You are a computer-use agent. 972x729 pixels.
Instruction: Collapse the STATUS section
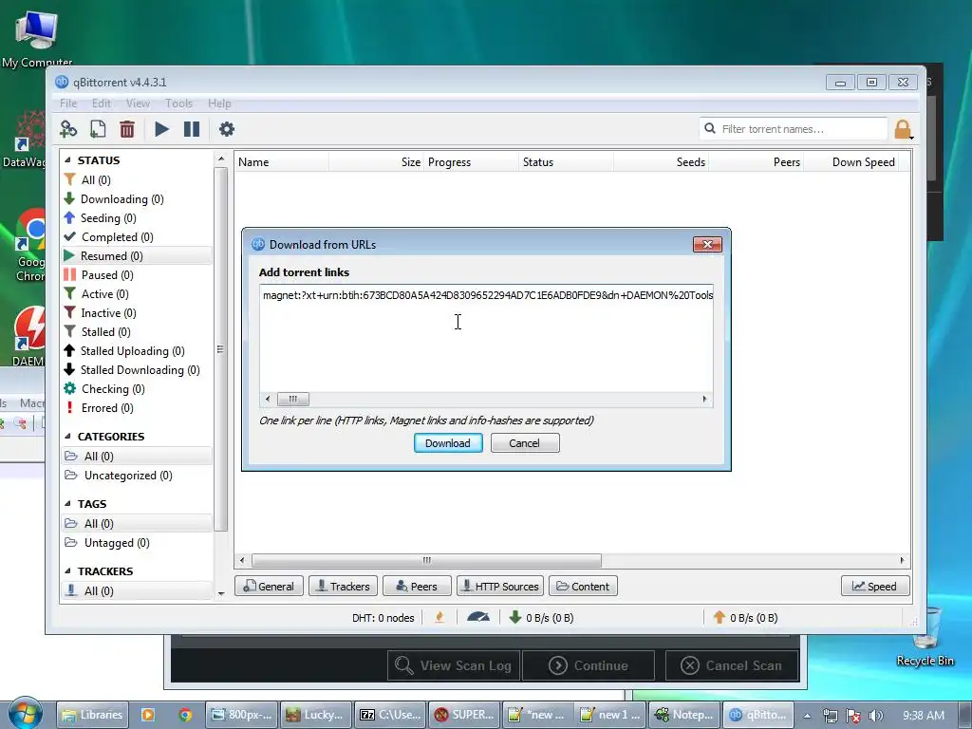tap(67, 159)
